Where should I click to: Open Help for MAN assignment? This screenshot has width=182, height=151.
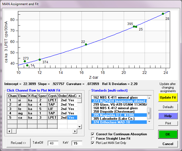click(x=168, y=116)
